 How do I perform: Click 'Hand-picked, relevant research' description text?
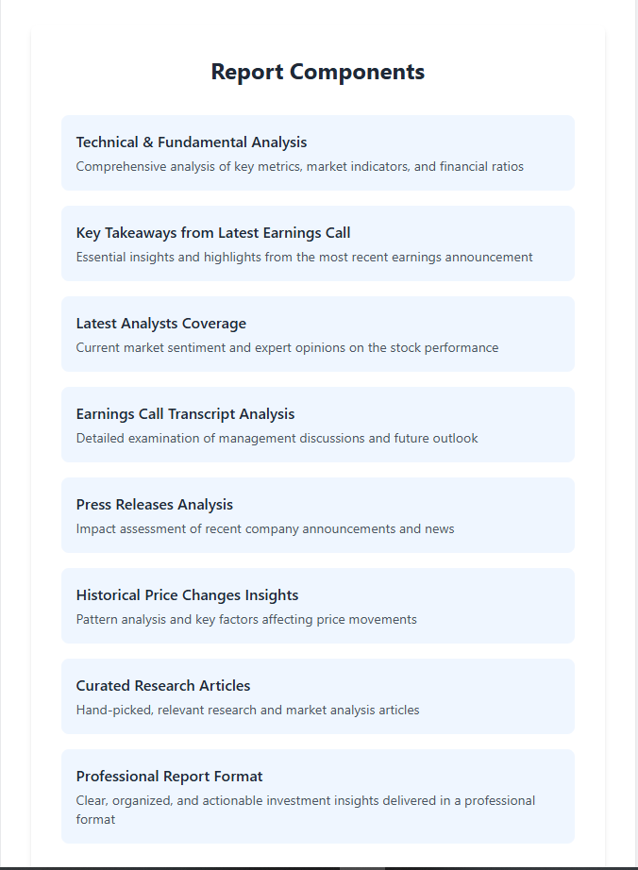(247, 711)
